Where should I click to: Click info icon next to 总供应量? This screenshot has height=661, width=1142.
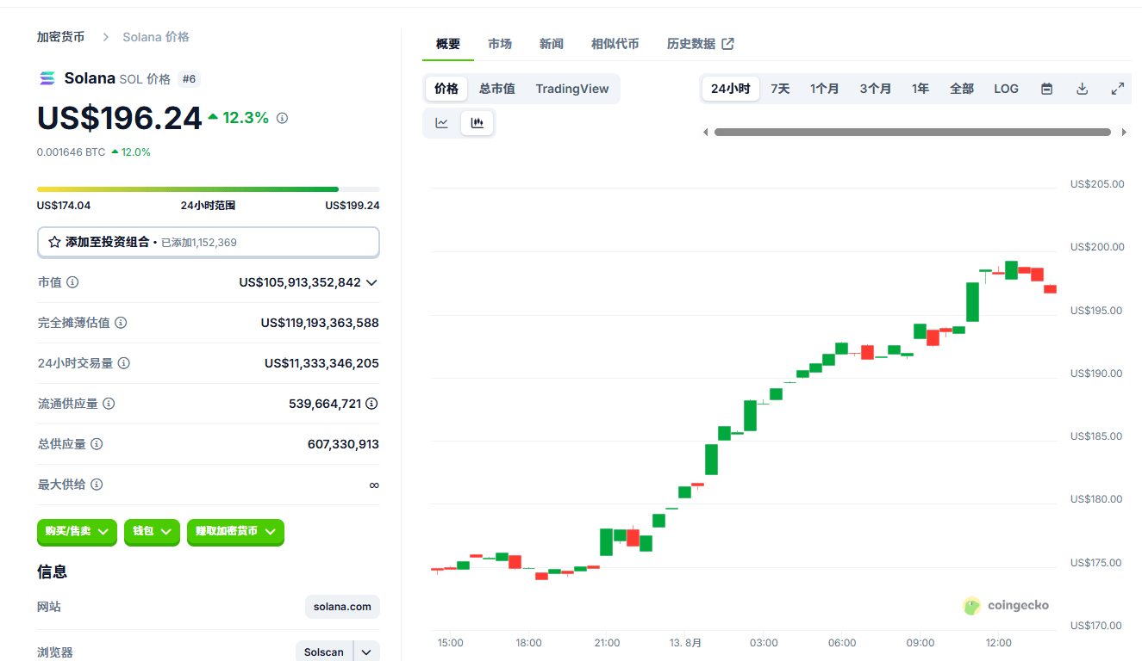[97, 444]
